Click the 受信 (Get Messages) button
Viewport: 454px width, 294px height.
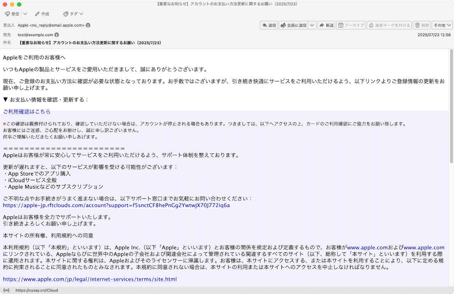click(x=12, y=14)
